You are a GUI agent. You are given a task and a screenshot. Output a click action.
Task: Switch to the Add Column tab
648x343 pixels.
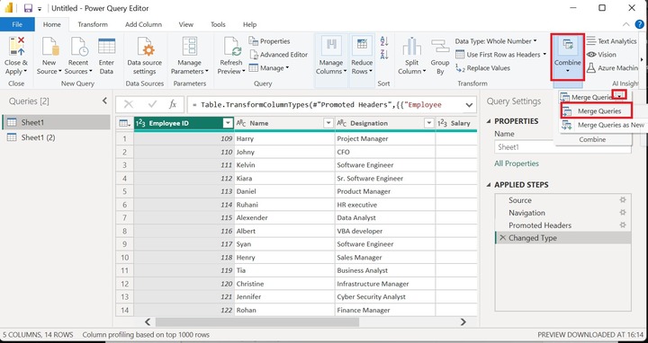143,24
